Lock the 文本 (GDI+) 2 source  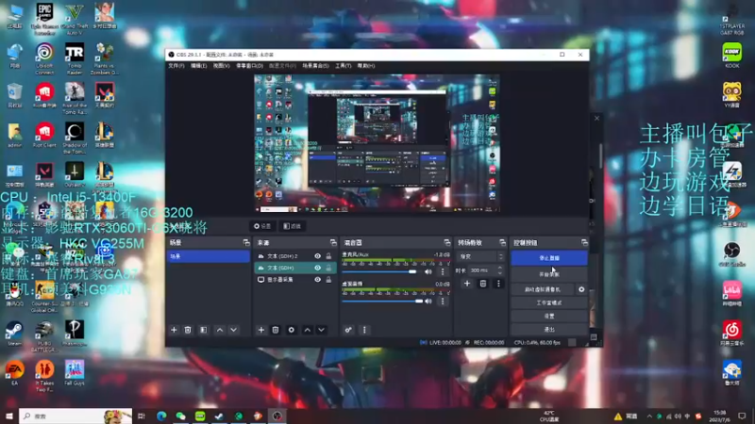pos(328,256)
